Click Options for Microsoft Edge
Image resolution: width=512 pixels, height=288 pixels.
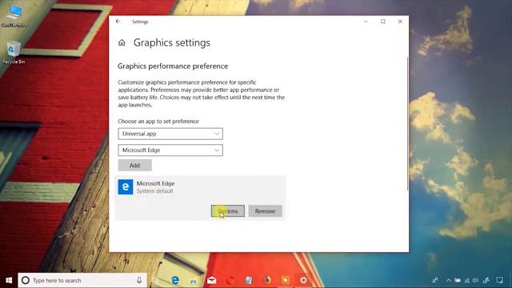pos(228,211)
